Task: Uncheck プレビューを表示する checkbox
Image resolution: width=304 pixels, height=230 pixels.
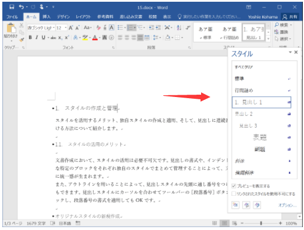Action: tap(234, 186)
